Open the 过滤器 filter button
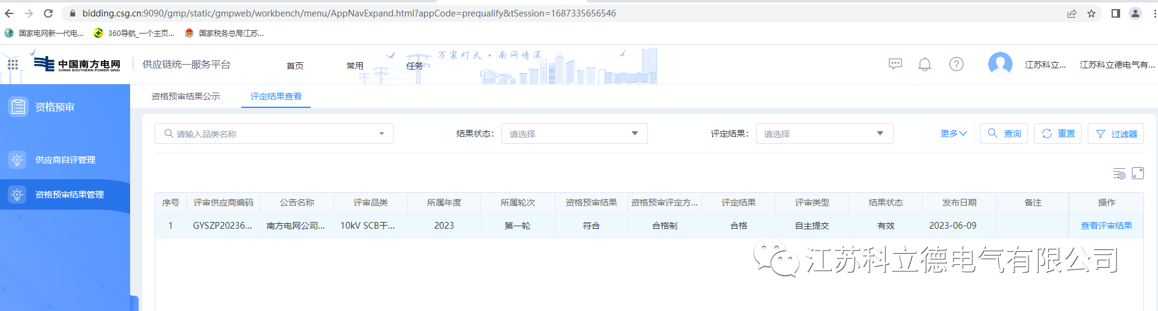 (1116, 134)
